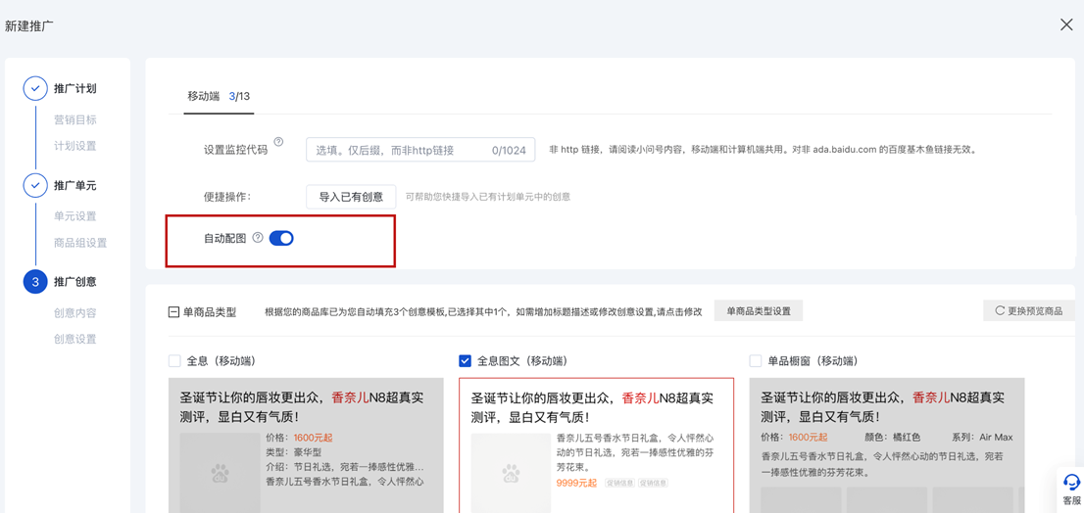Click the 9999元起 price in 全息图文 card
The image size is (1084, 513).
[576, 483]
